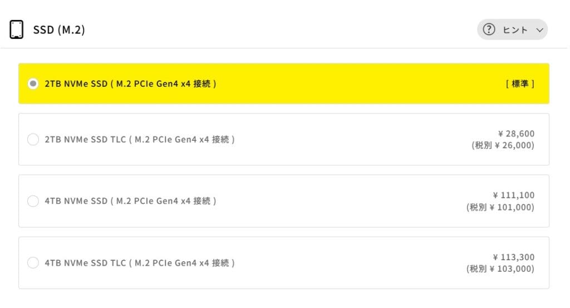Screen dimensions: 570x308
Task: Select the 4TB NVMe SSD non-TLC radio button
Action: (33, 201)
